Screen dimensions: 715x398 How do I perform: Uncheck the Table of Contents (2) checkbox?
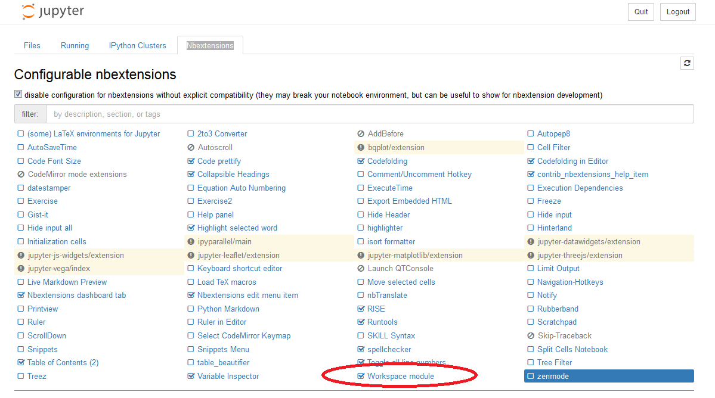click(21, 362)
